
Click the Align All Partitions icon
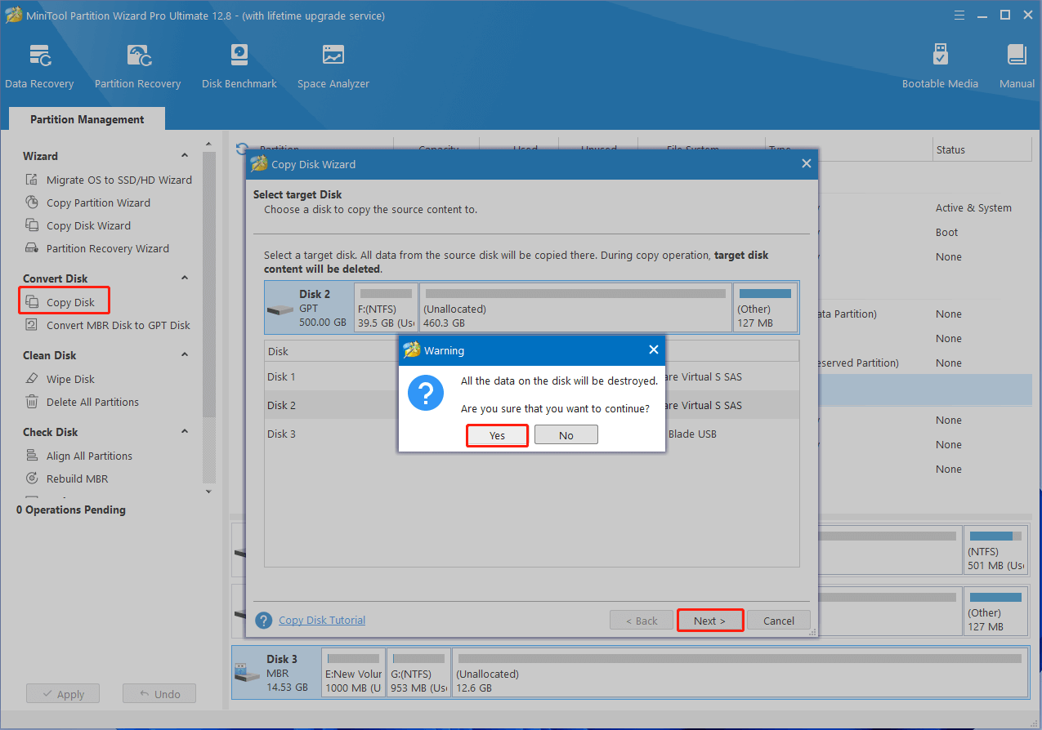pos(32,456)
